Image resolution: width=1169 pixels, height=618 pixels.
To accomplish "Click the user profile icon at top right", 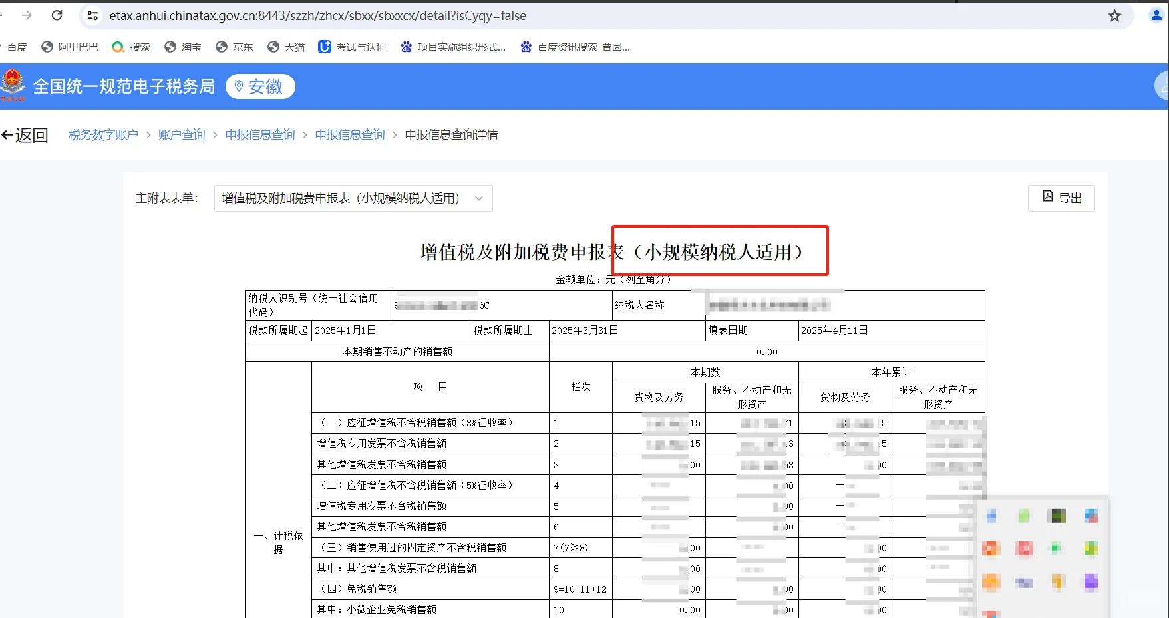I will click(x=1156, y=15).
